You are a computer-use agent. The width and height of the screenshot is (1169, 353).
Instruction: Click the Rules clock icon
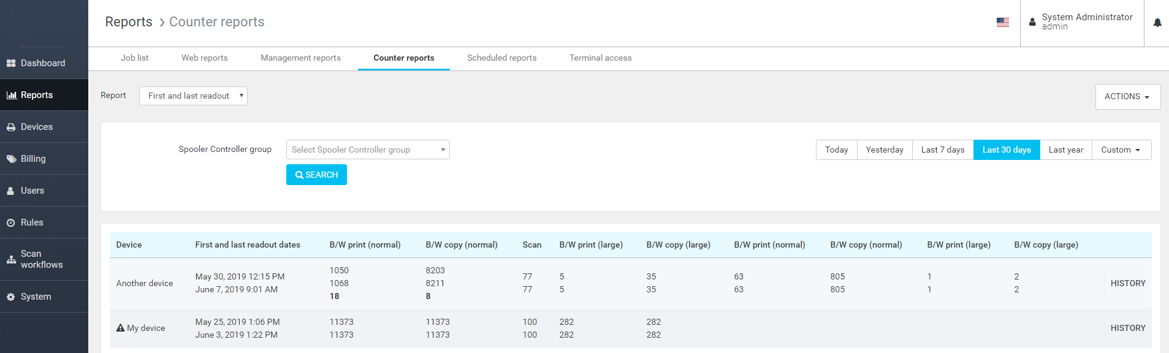tap(11, 222)
